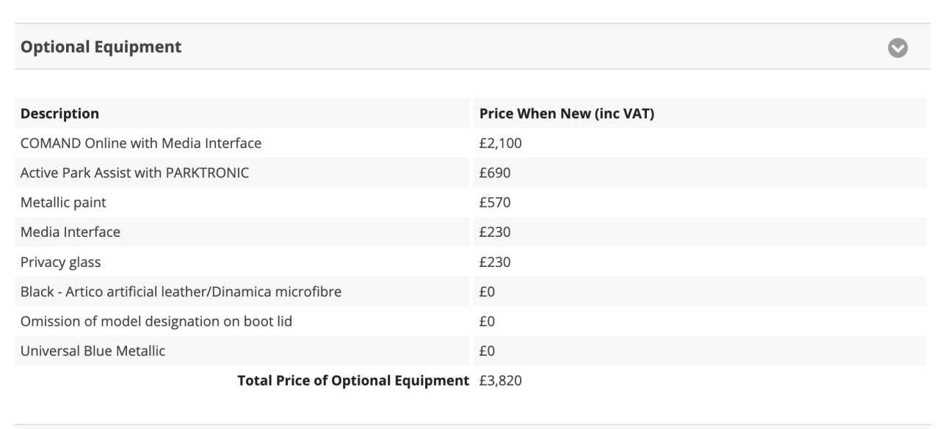Click Active Park Assist with PARKTRONIC entry

[x=134, y=173]
